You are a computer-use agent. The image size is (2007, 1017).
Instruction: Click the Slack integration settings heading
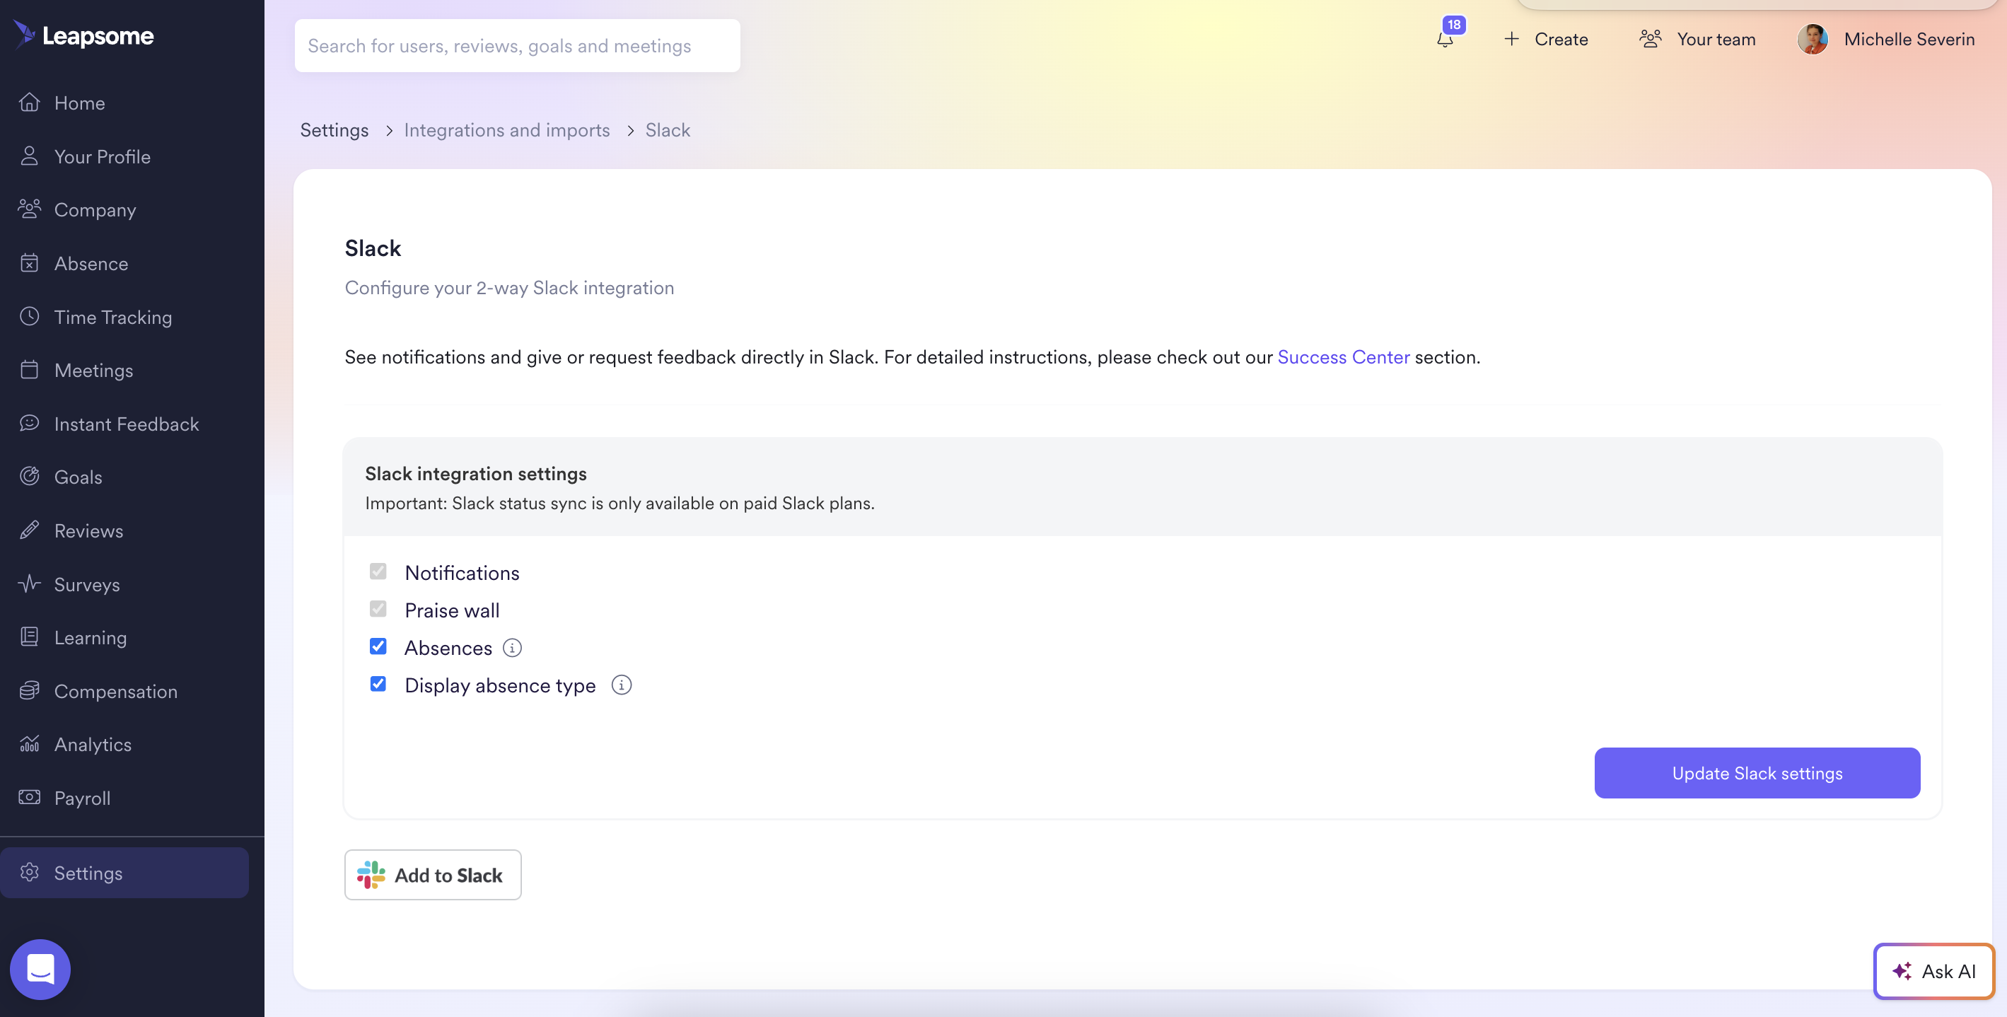(x=476, y=474)
